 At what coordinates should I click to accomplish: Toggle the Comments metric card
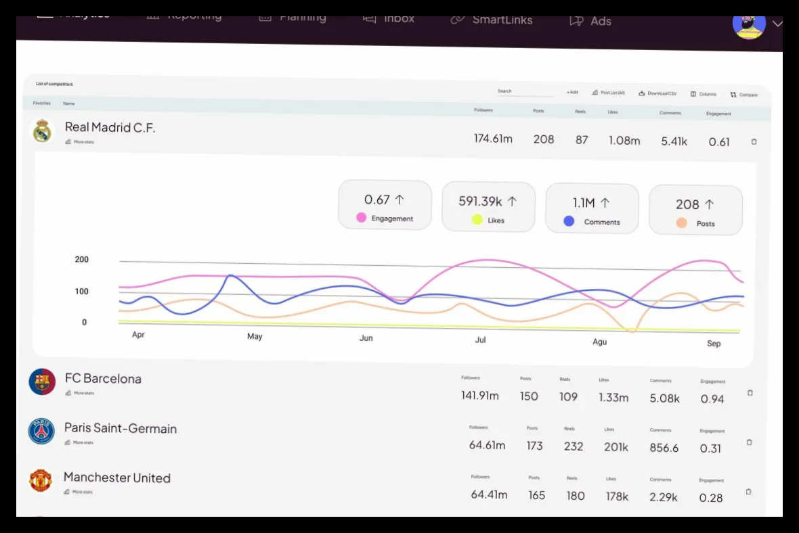pyautogui.click(x=592, y=209)
